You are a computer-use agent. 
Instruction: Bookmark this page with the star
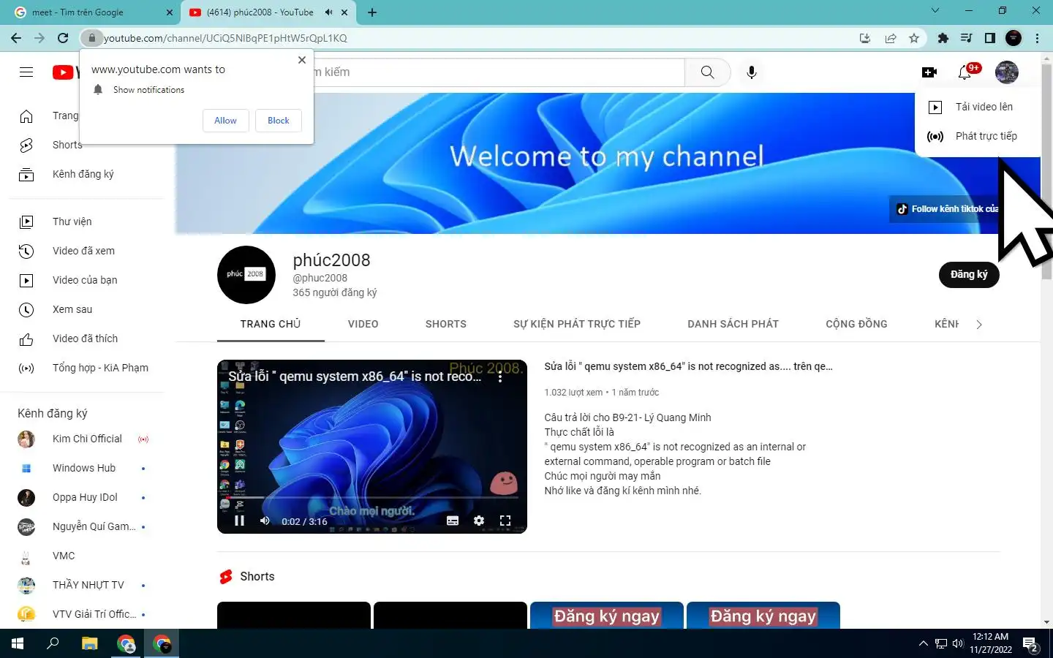[914, 38]
